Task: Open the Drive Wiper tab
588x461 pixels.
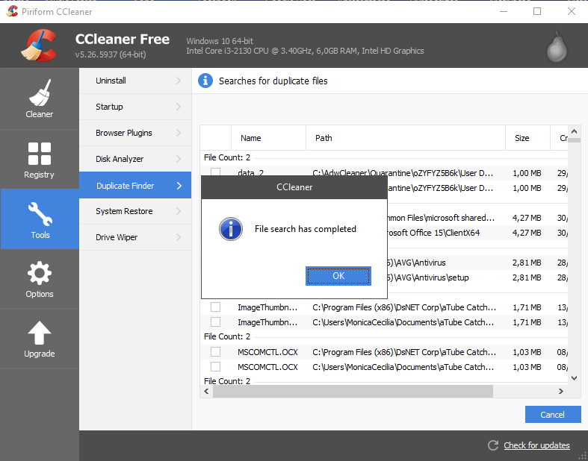Action: (x=135, y=237)
